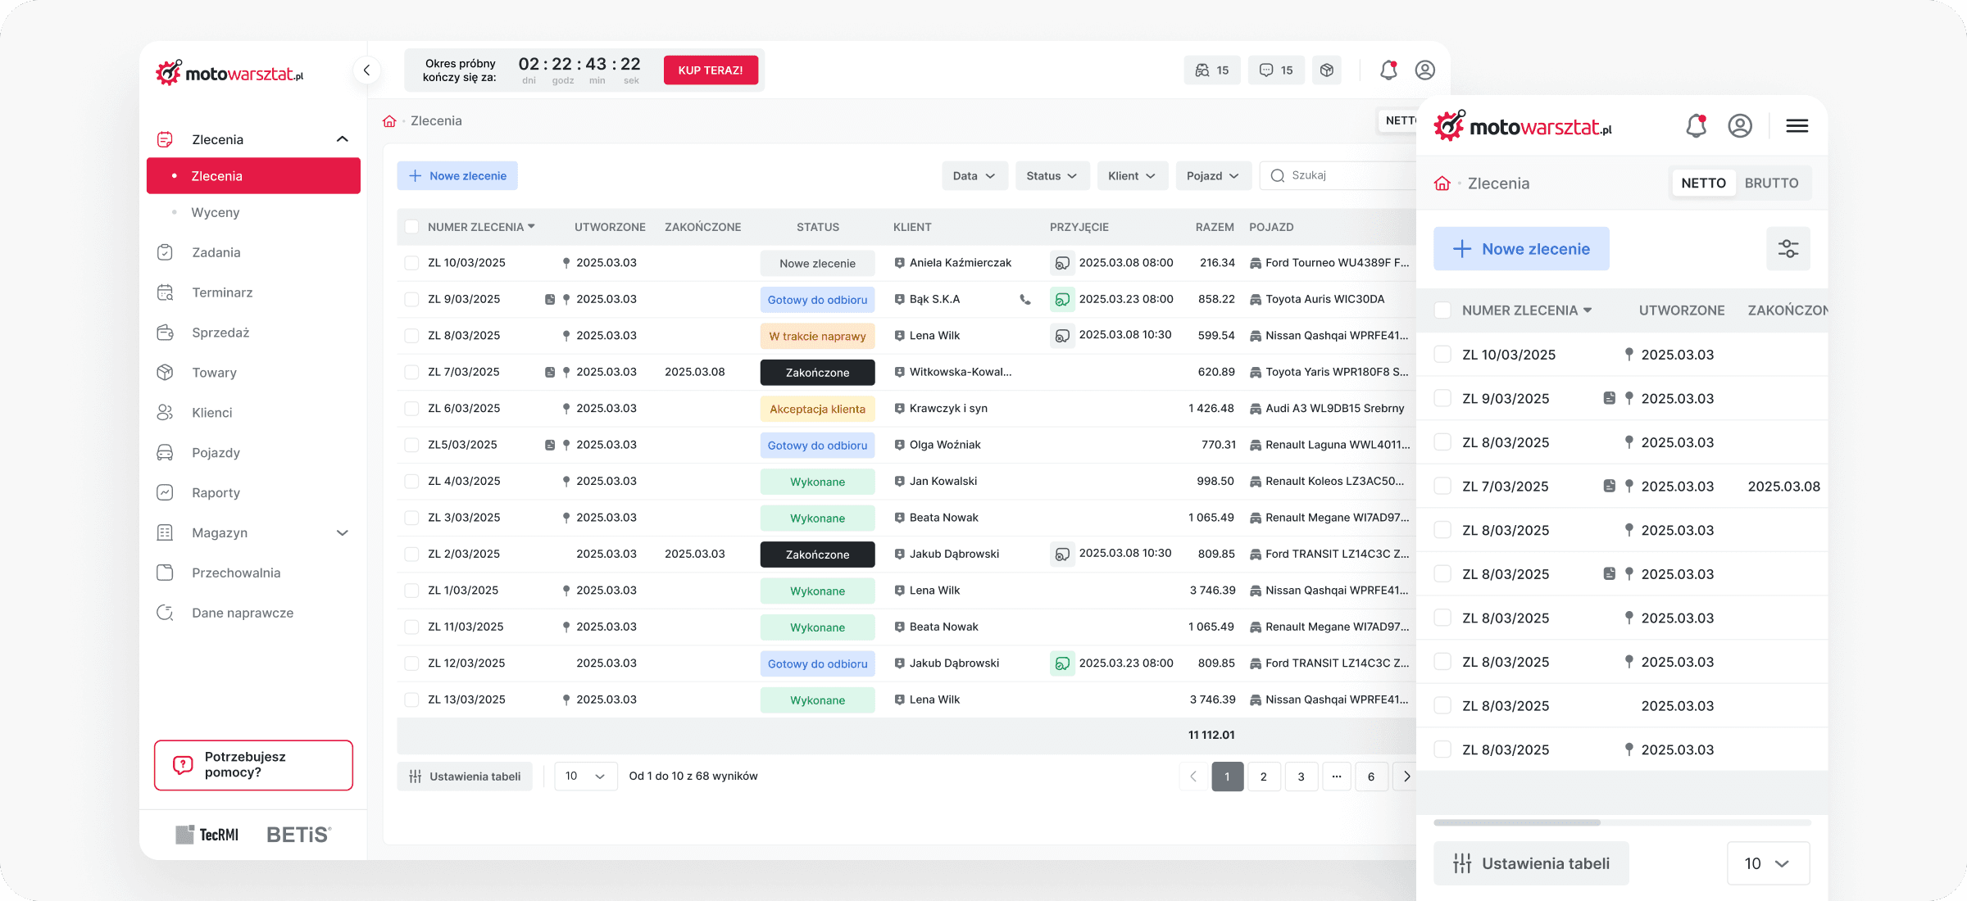
Task: Select all rows via desktop header checkbox
Action: 411,227
